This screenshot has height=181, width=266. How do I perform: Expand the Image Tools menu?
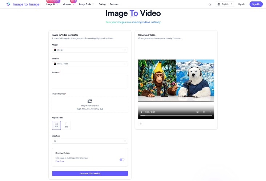(86, 4)
